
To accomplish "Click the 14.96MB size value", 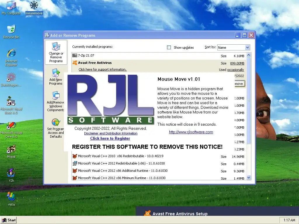I will pyautogui.click(x=238, y=157).
